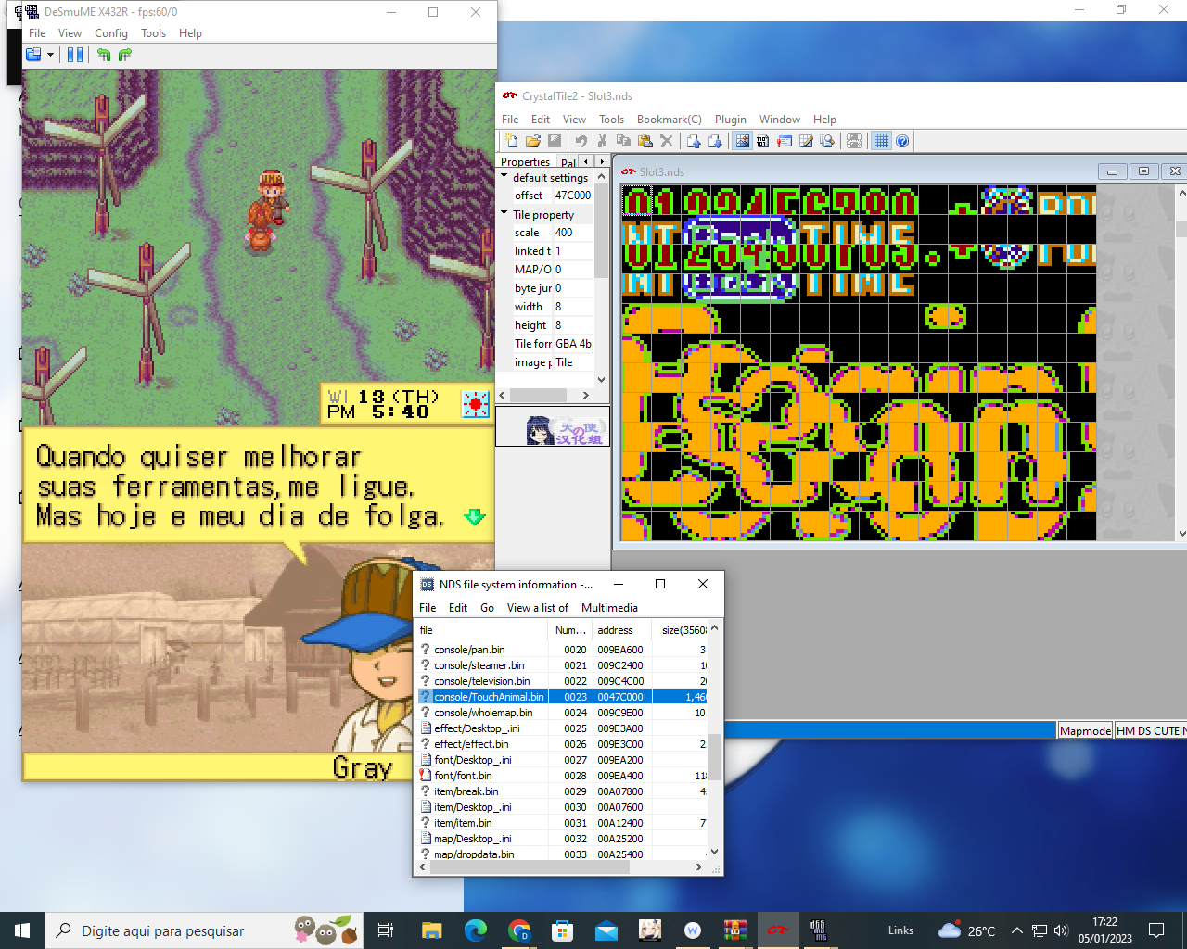Image resolution: width=1187 pixels, height=949 pixels.
Task: Open Task View on the taskbar
Action: point(386,930)
